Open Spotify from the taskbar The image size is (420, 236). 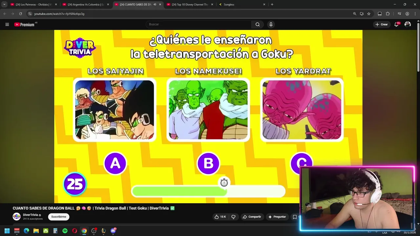click(x=65, y=231)
